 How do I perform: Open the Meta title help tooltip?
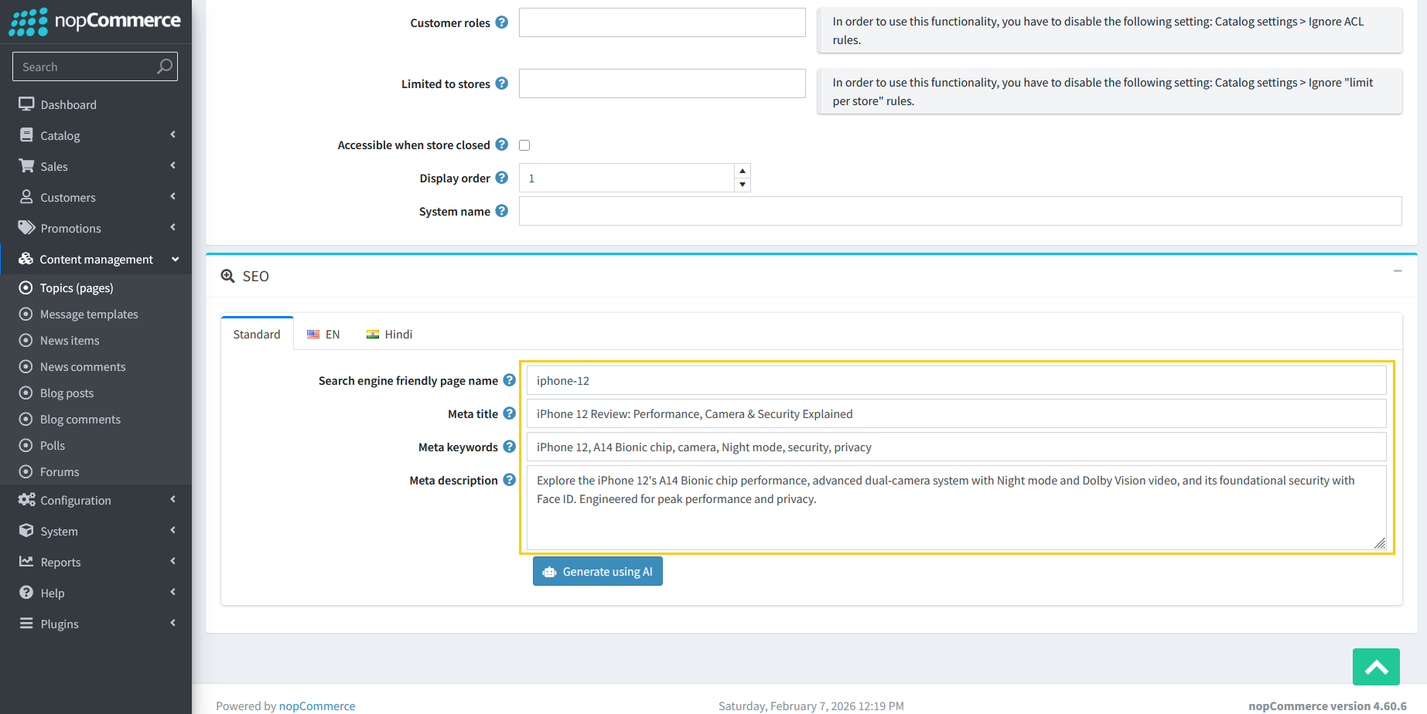click(x=510, y=413)
